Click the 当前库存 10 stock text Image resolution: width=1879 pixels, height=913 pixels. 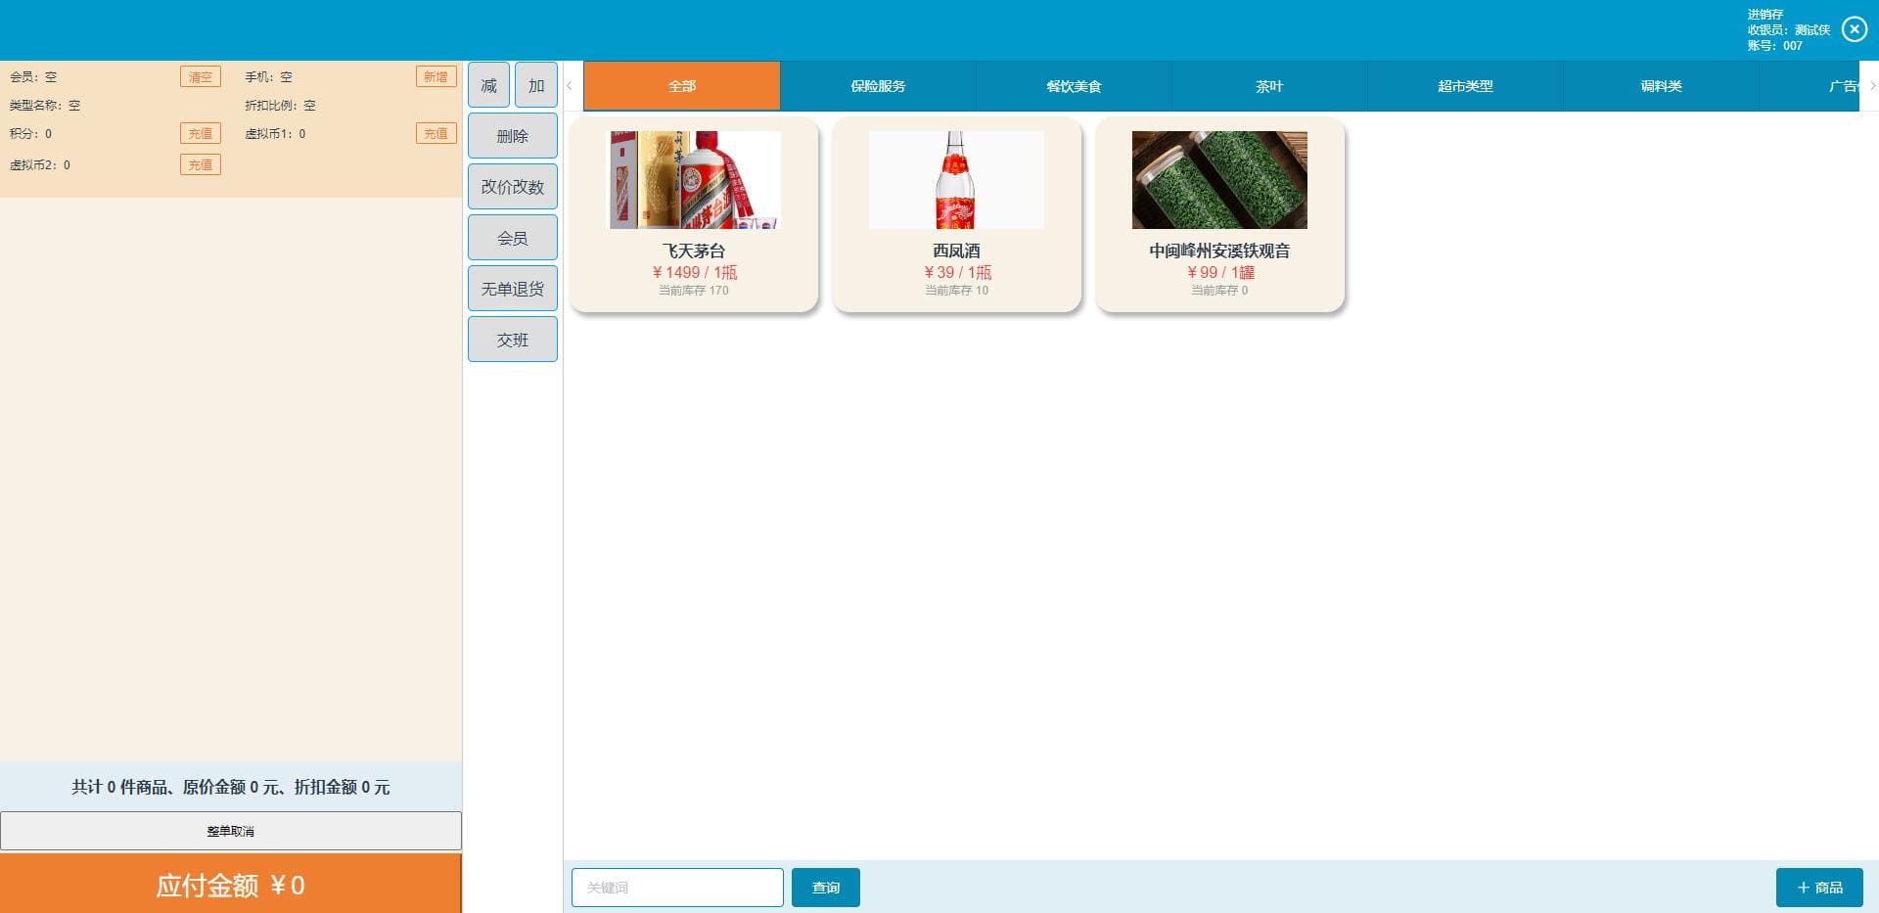point(957,291)
